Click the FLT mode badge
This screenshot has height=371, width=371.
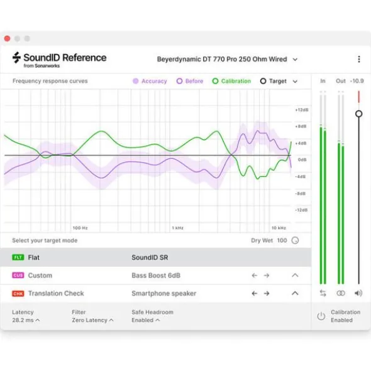18,257
